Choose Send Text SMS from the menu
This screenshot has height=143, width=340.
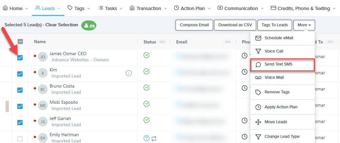(278, 64)
